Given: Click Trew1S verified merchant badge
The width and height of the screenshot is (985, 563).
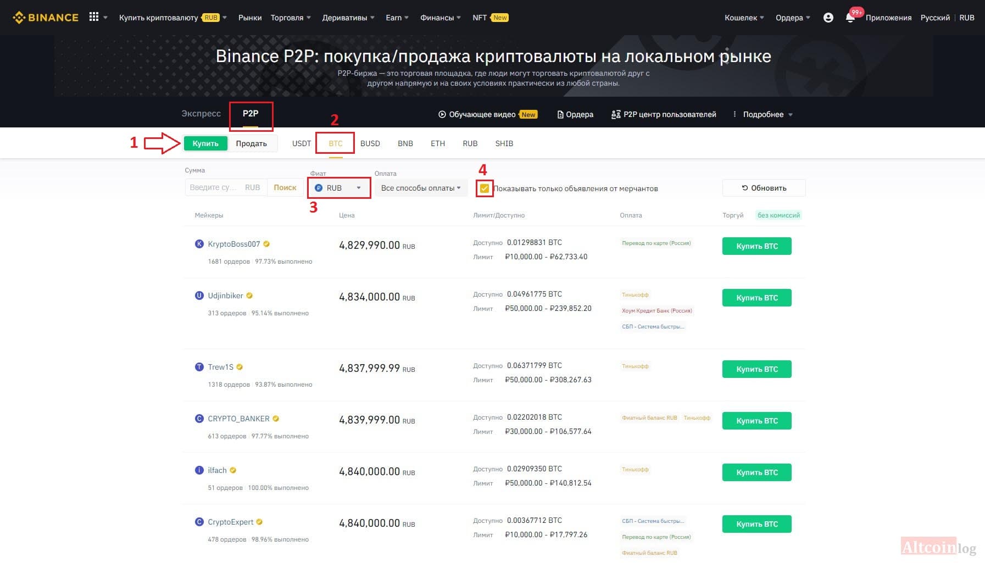Looking at the screenshot, I should pyautogui.click(x=240, y=367).
